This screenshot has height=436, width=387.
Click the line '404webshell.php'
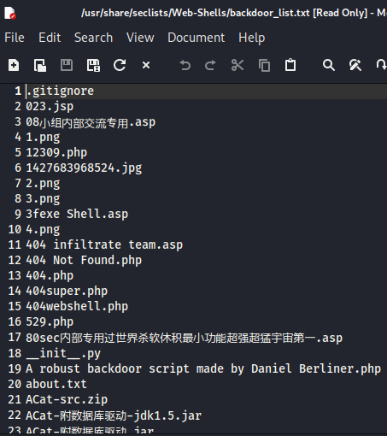click(x=77, y=307)
